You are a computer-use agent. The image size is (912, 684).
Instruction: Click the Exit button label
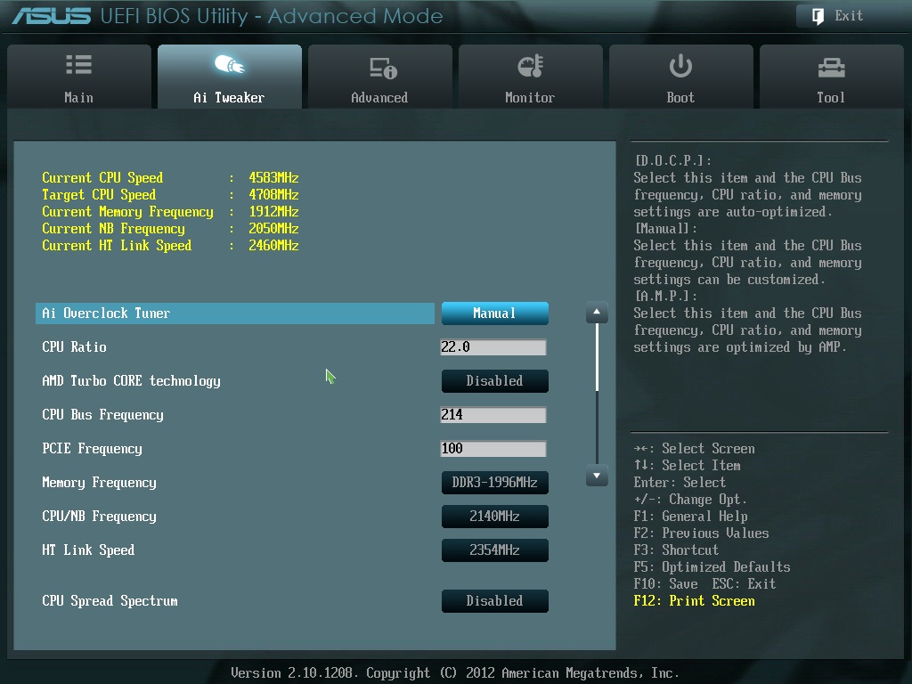pos(849,16)
